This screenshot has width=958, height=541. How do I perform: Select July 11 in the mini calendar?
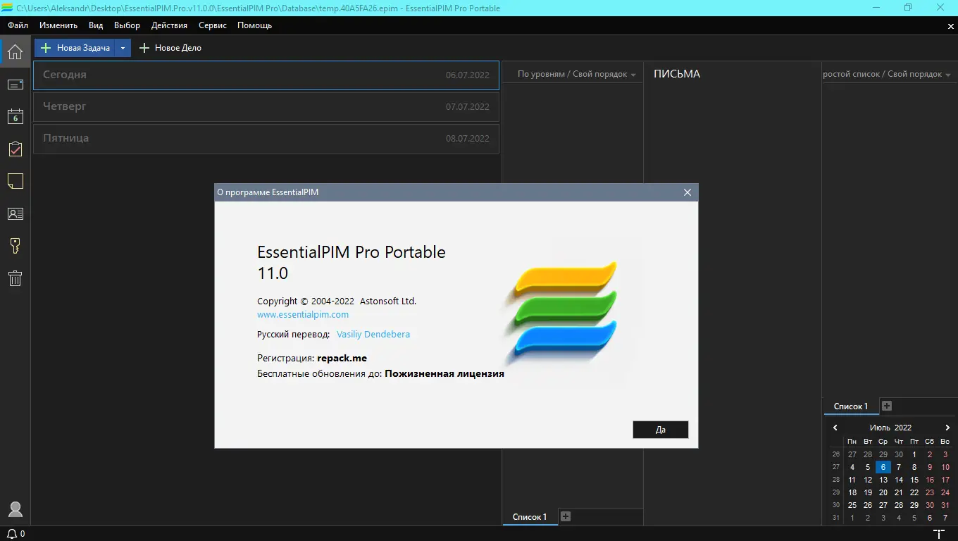(852, 480)
